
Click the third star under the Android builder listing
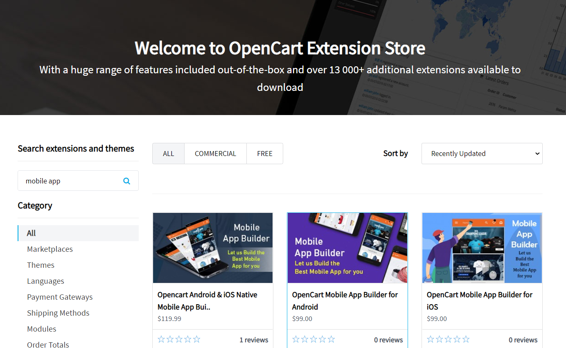313,339
